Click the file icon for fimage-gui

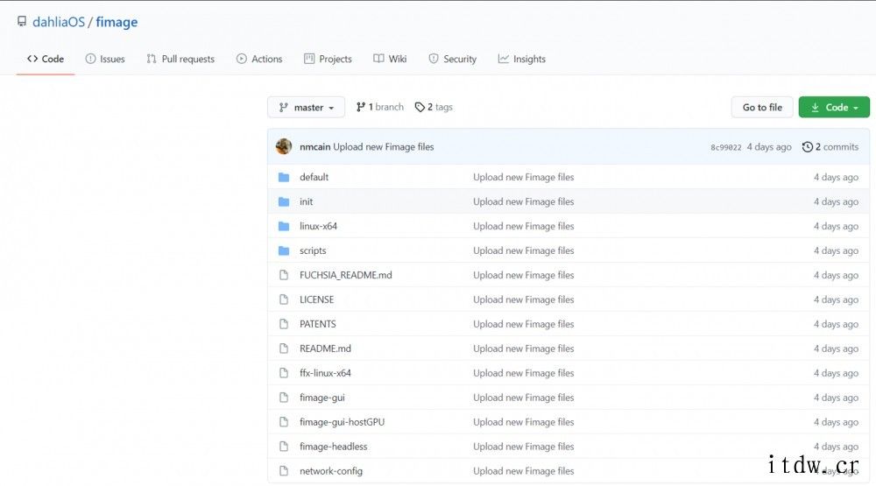click(284, 398)
